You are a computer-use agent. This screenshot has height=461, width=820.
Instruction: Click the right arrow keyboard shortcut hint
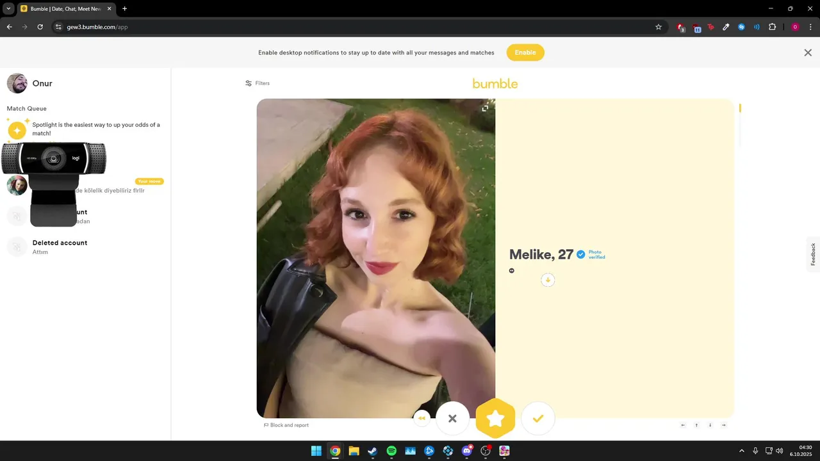pyautogui.click(x=724, y=425)
